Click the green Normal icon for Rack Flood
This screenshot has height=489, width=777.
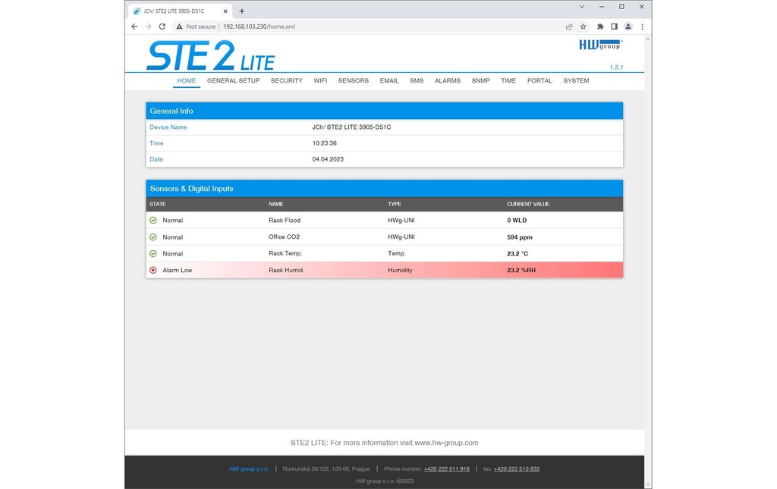coord(153,221)
